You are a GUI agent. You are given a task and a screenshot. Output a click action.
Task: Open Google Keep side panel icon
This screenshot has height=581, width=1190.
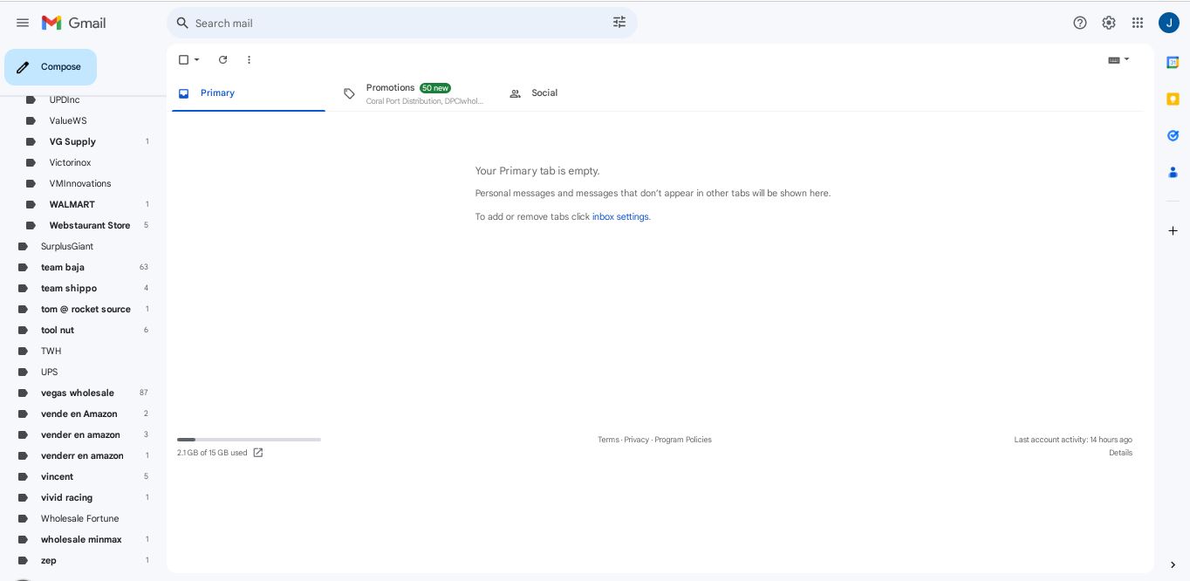point(1173,99)
